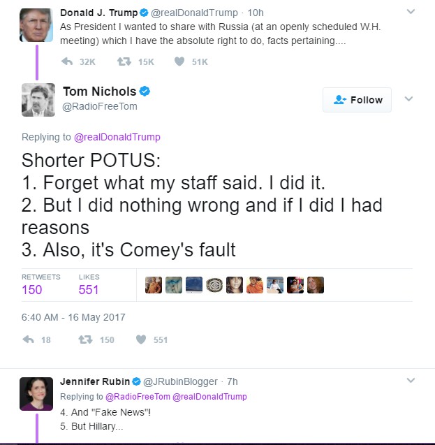
Task: Click Tom Nichols' verified badge
Action: click(145, 92)
